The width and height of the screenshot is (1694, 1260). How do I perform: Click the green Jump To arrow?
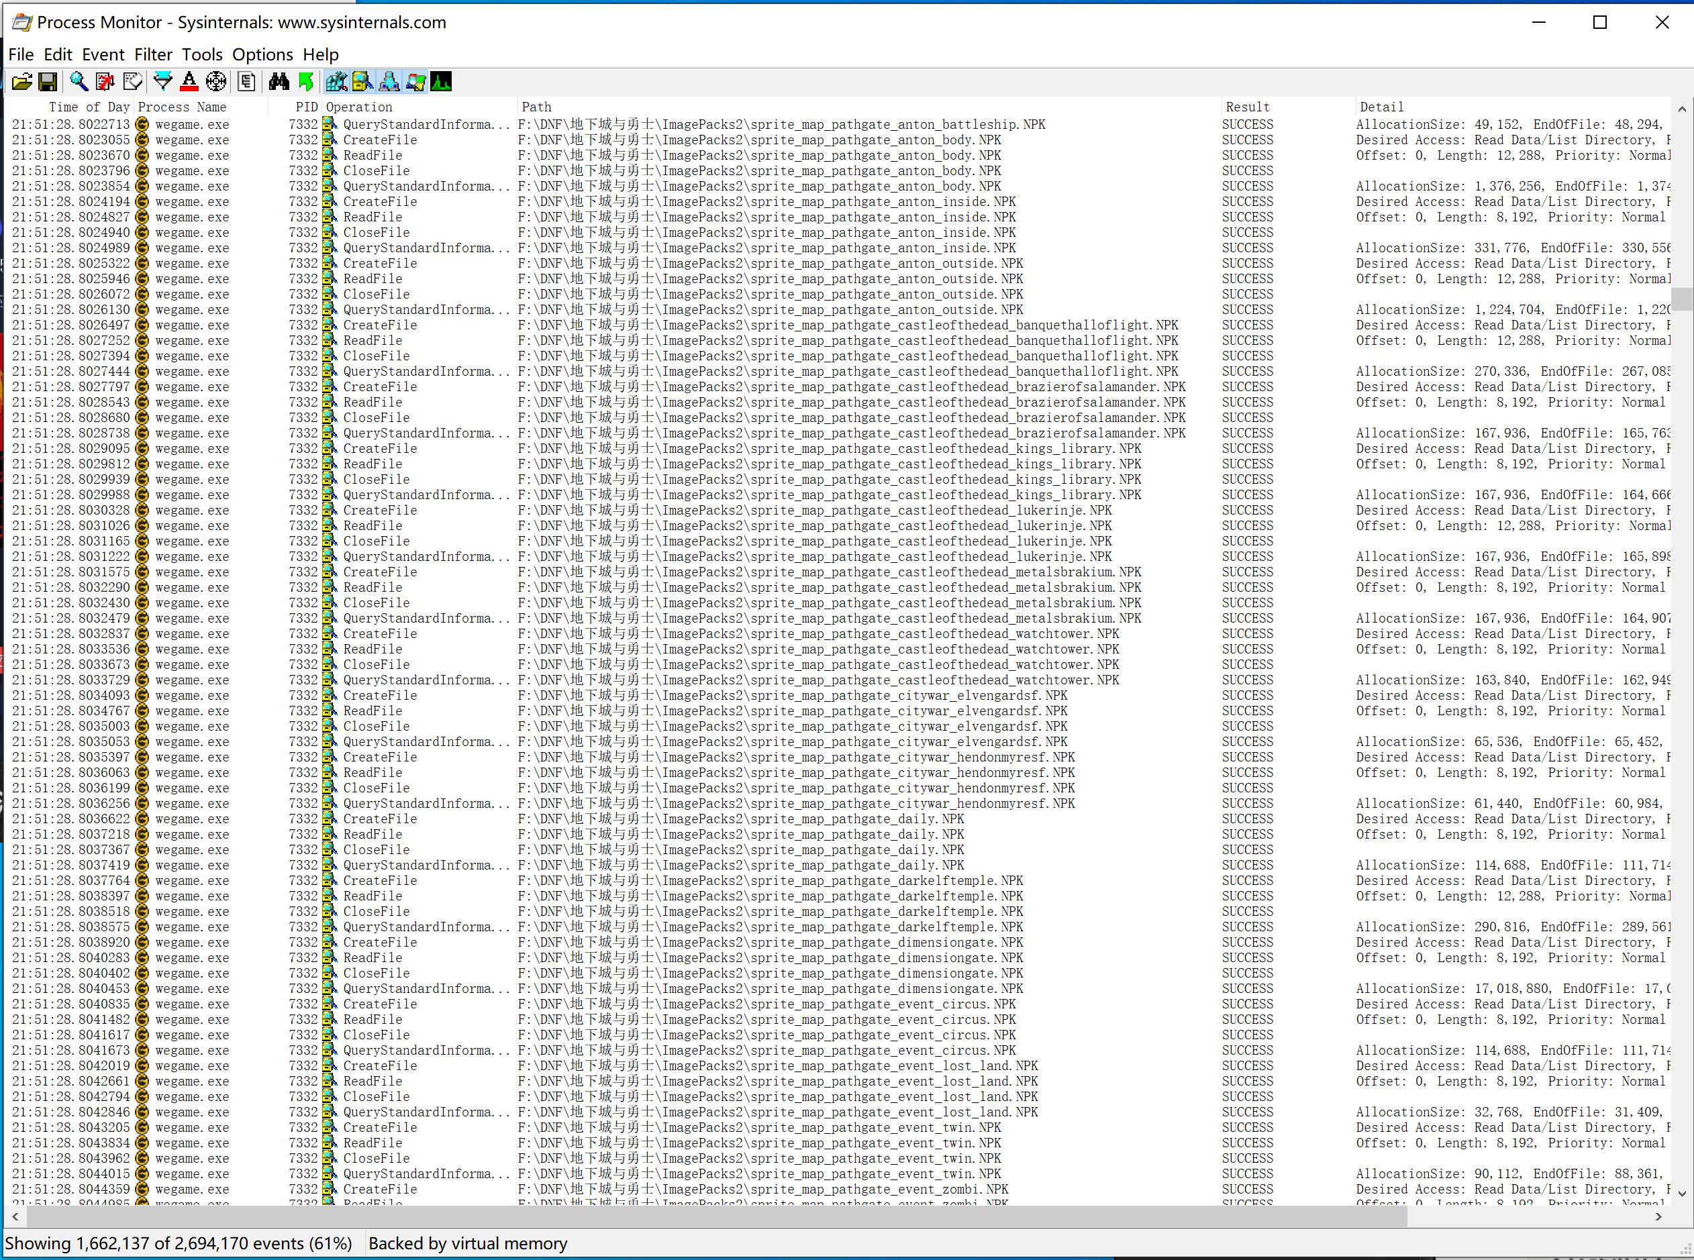306,82
